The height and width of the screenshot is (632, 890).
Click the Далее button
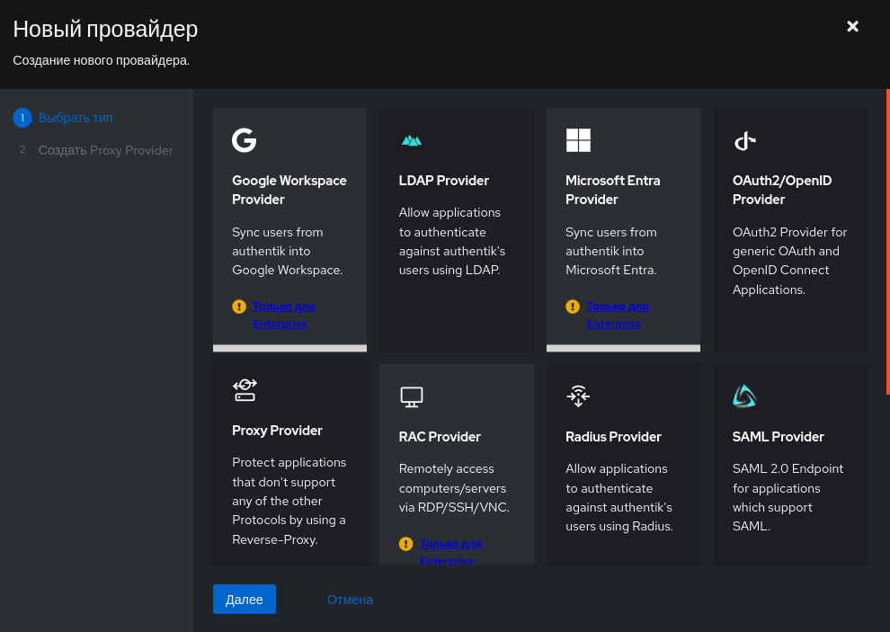pyautogui.click(x=244, y=599)
